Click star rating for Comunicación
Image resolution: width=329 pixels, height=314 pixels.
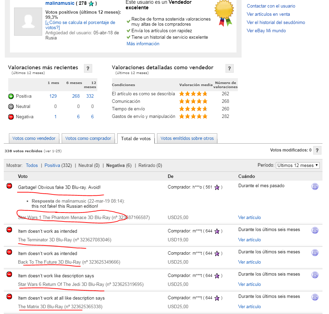(193, 101)
